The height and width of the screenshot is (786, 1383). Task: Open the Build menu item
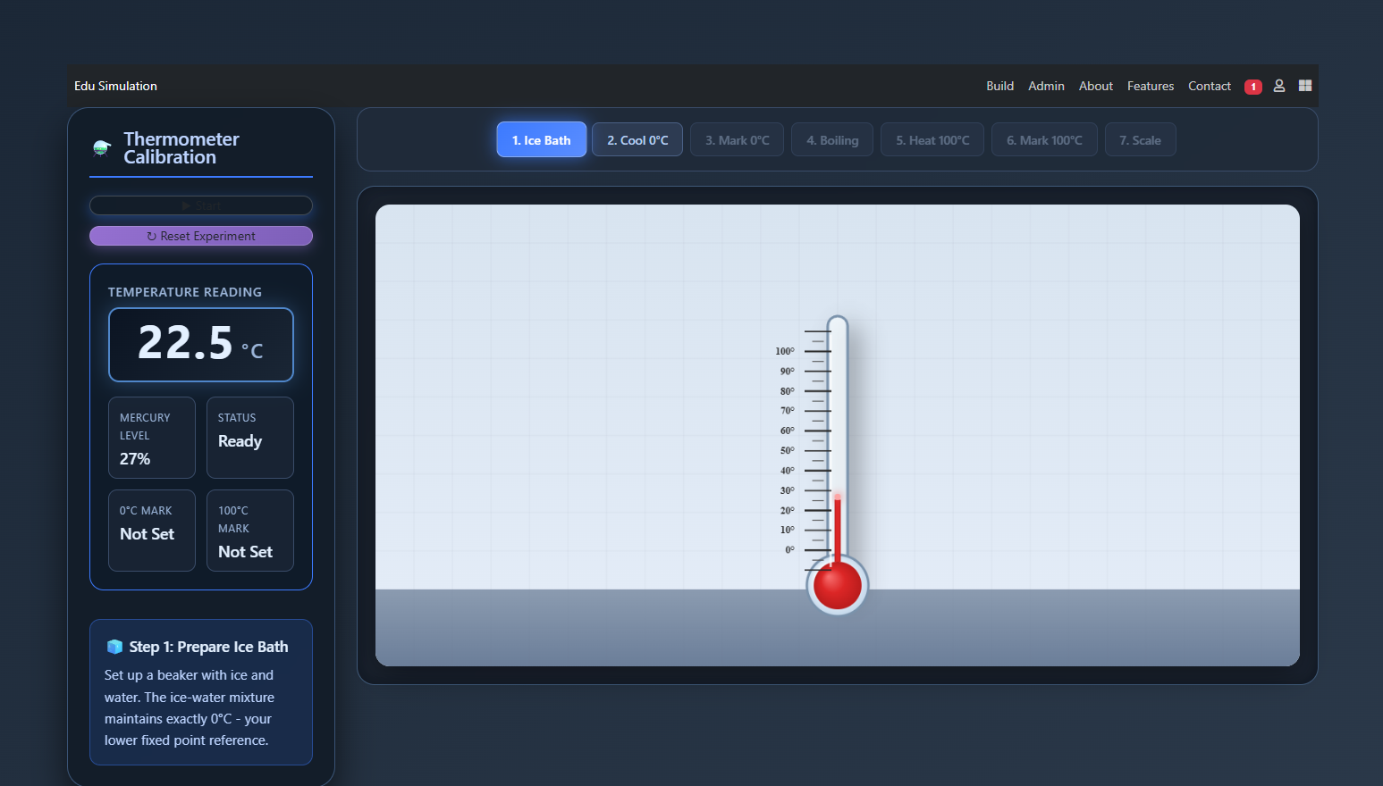pyautogui.click(x=999, y=86)
